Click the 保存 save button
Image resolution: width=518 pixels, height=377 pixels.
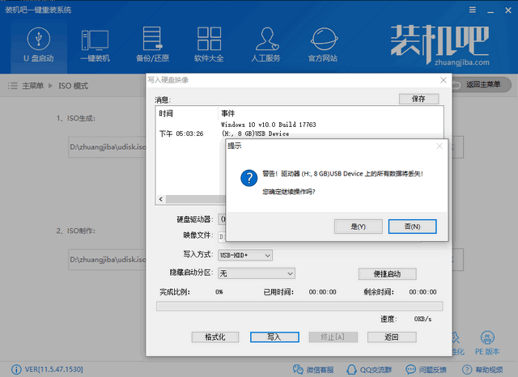418,99
